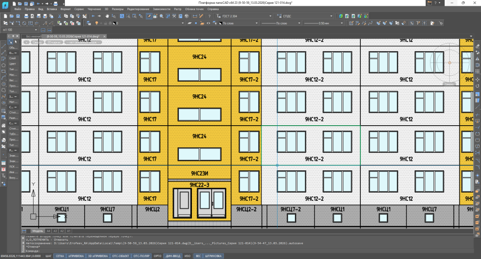Open the Файл menu
Screen dimensions: 481x259
click(17, 9)
